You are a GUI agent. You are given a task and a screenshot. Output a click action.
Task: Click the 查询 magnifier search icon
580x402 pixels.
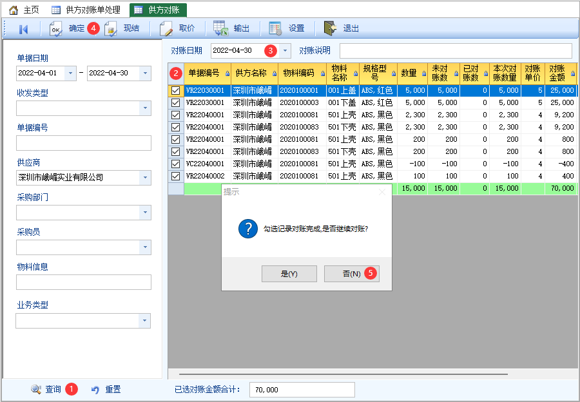point(36,389)
